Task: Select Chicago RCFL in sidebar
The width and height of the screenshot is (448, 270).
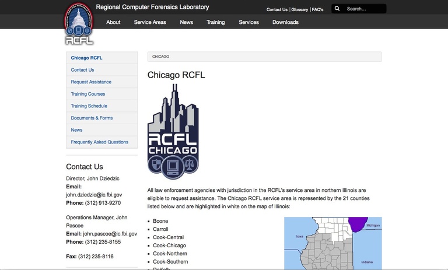Action: (x=101, y=58)
